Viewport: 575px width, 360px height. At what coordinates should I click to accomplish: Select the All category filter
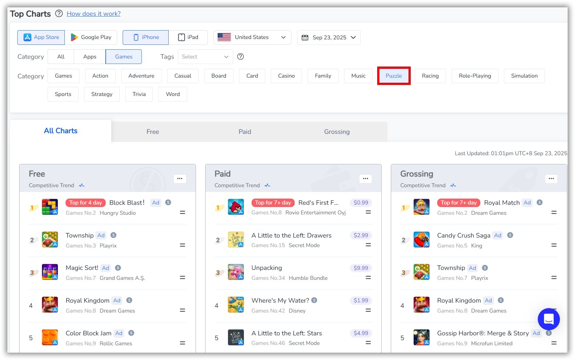[x=61, y=57]
